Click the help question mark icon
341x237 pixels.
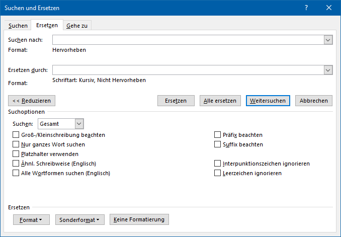(x=306, y=8)
